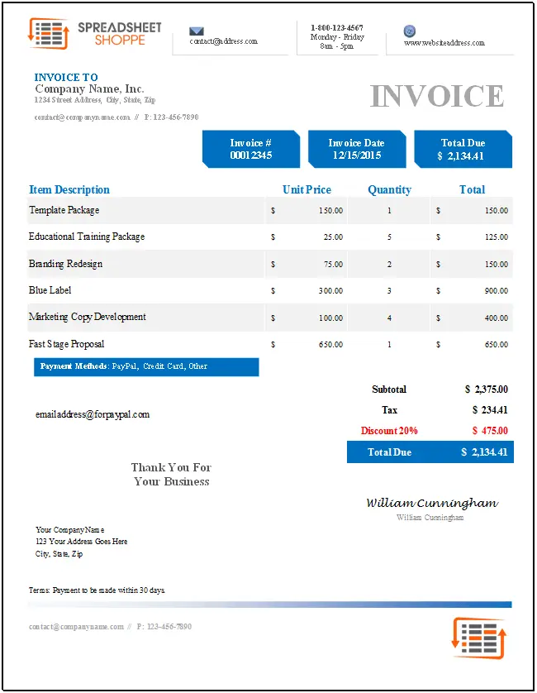Click the Item Description column header
This screenshot has width=537, height=693.
pos(69,189)
